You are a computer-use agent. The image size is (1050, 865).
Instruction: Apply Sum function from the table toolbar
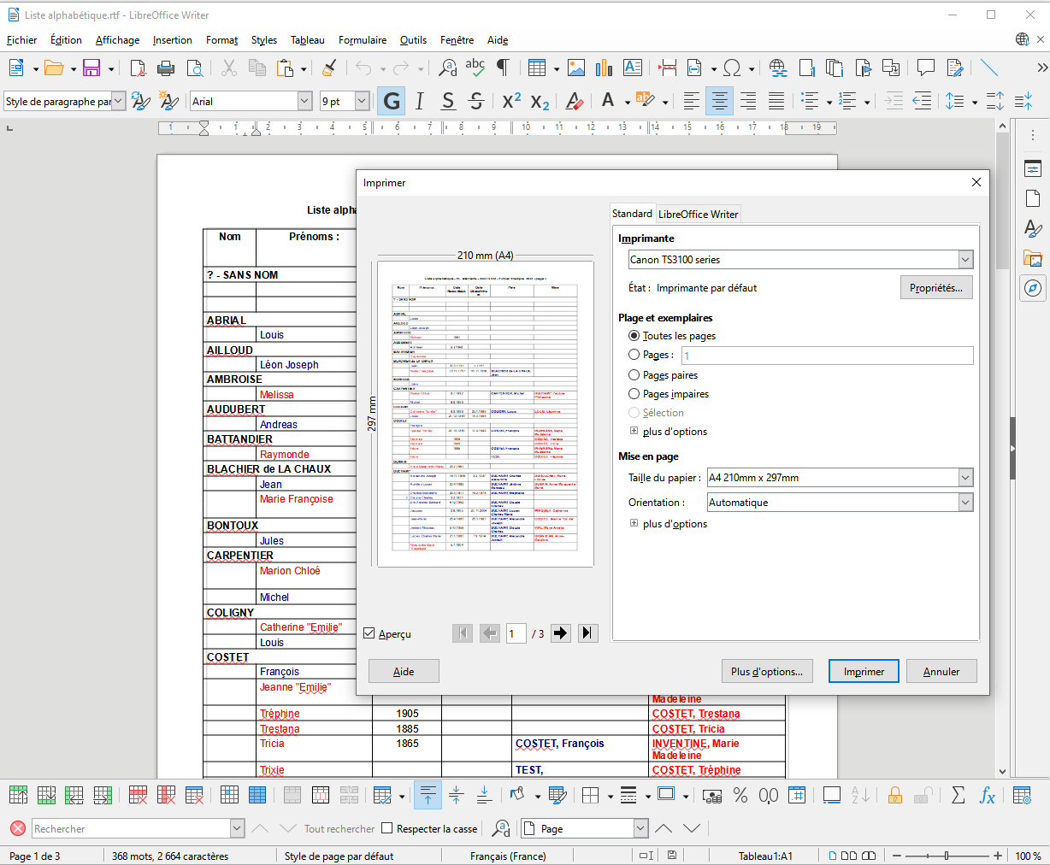click(957, 795)
